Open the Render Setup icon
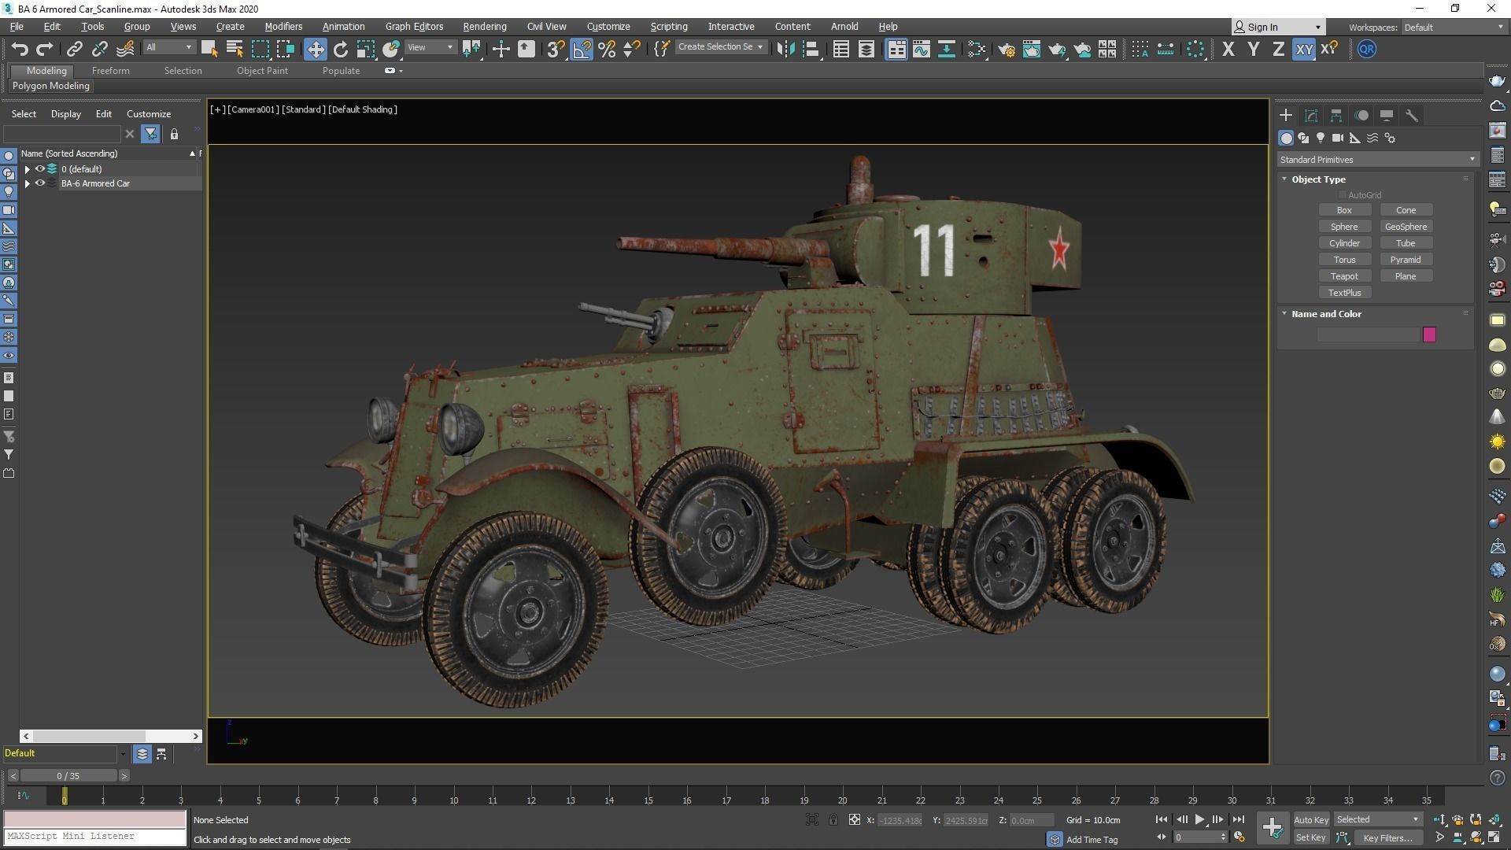 click(x=1006, y=49)
